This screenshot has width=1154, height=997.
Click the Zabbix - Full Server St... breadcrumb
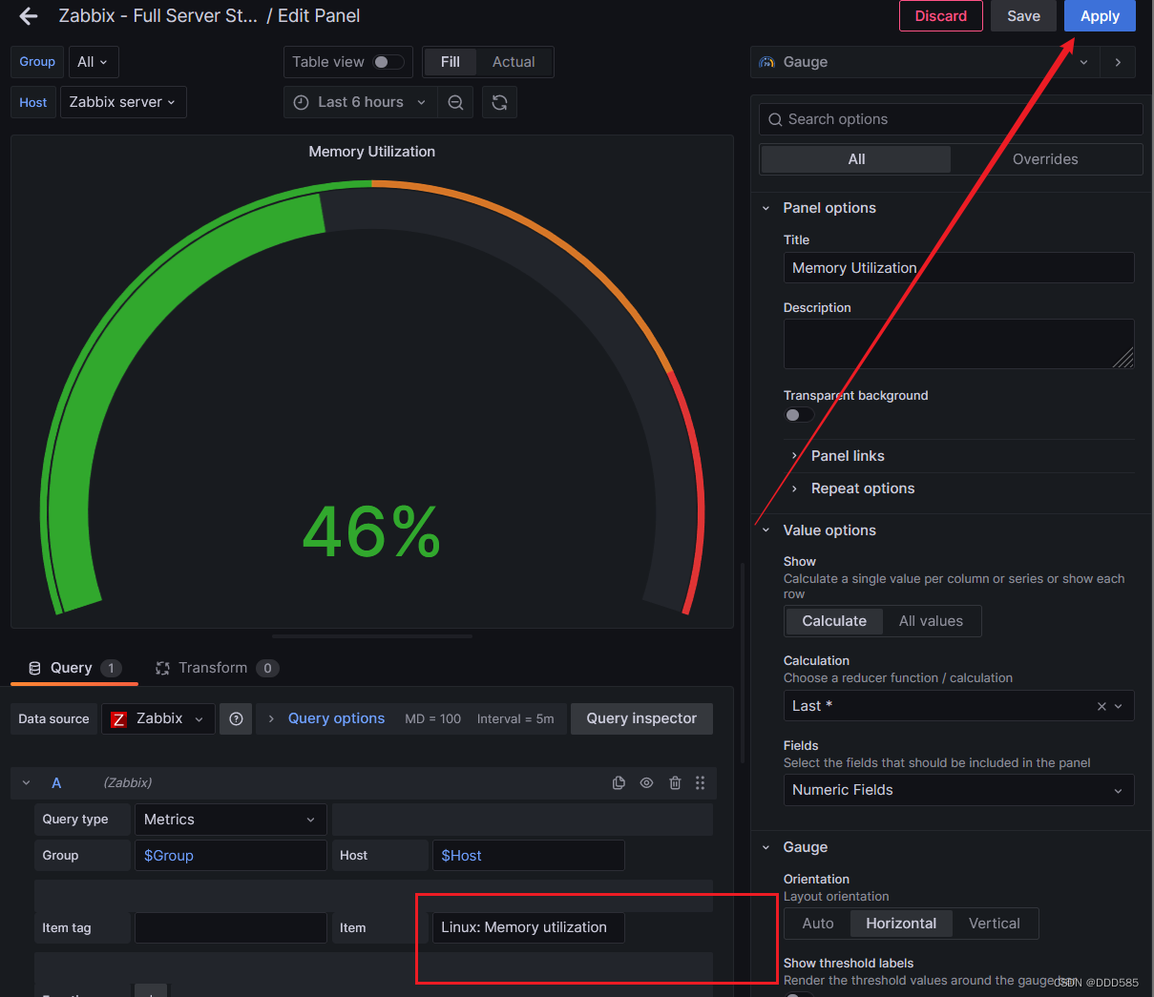pos(158,16)
